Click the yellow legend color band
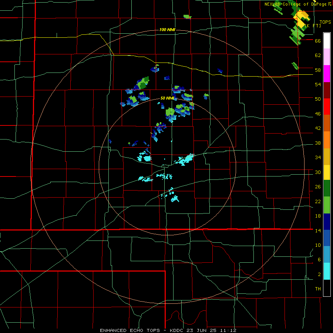 pos(327,172)
